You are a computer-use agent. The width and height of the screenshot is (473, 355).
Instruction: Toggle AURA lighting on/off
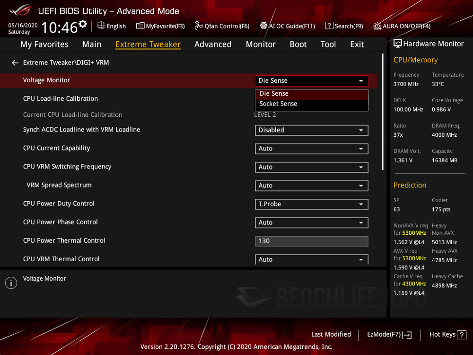click(402, 26)
